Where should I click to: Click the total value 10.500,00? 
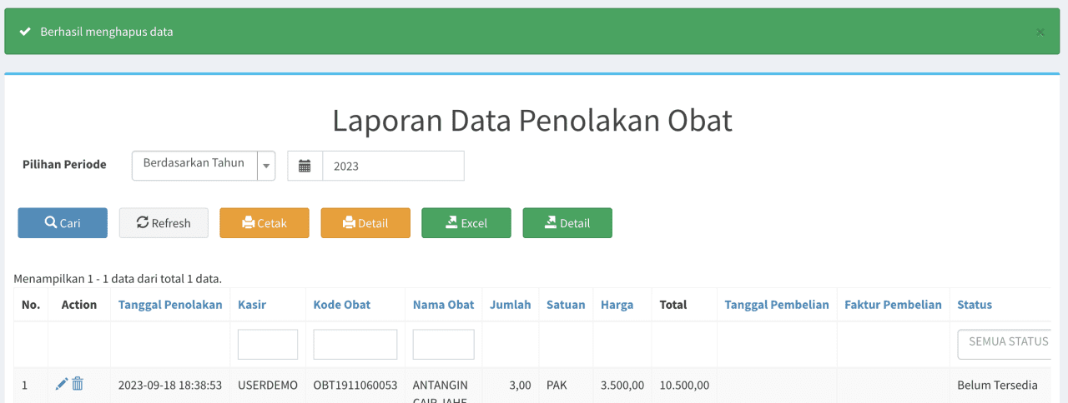pyautogui.click(x=684, y=386)
